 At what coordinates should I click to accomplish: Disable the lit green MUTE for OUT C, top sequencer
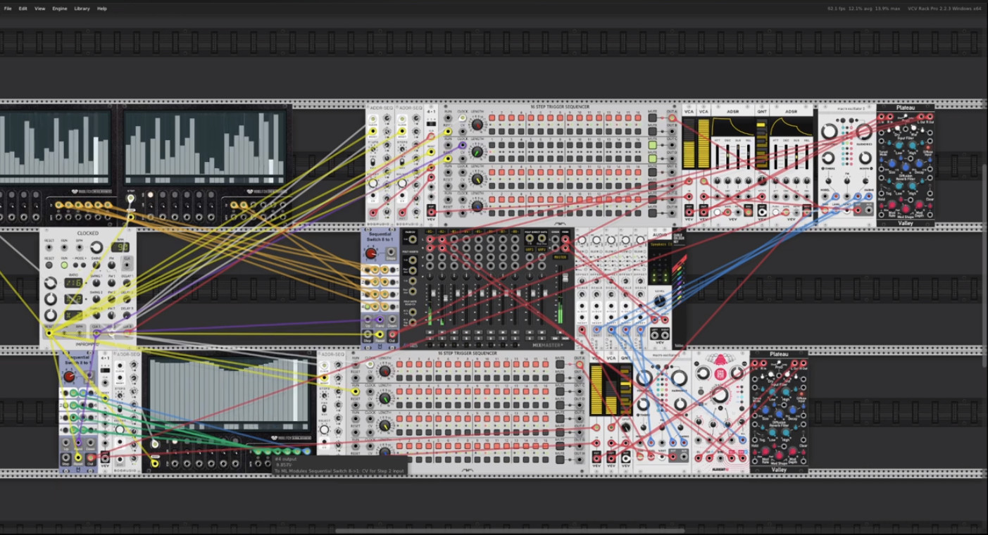click(652, 145)
